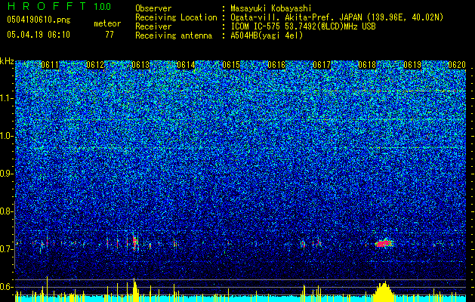Viewport: 475px width, 302px height.
Task: Click the antenna value A504HB(yagi 4el)
Action: click(267, 35)
